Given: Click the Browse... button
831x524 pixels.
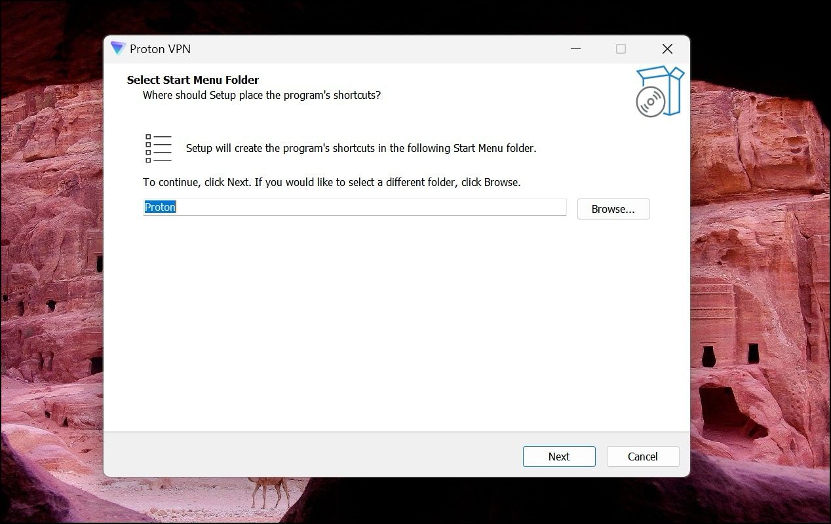Looking at the screenshot, I should [x=612, y=209].
